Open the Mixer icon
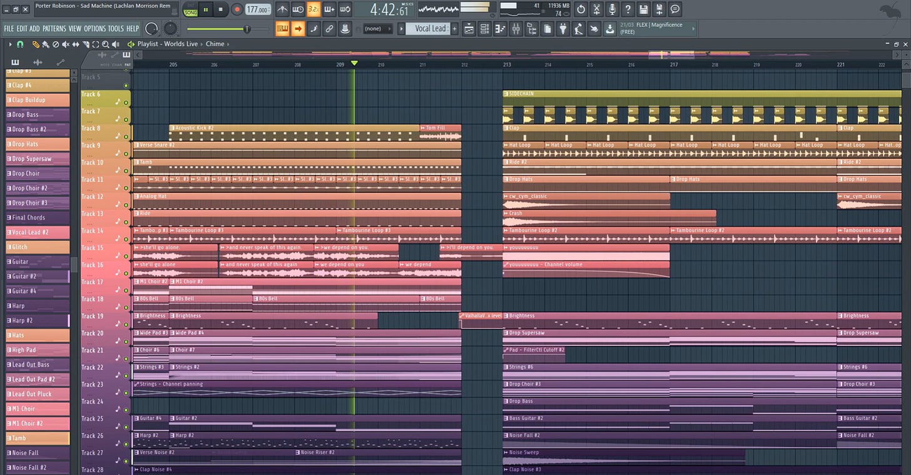The height and width of the screenshot is (475, 911). click(516, 29)
